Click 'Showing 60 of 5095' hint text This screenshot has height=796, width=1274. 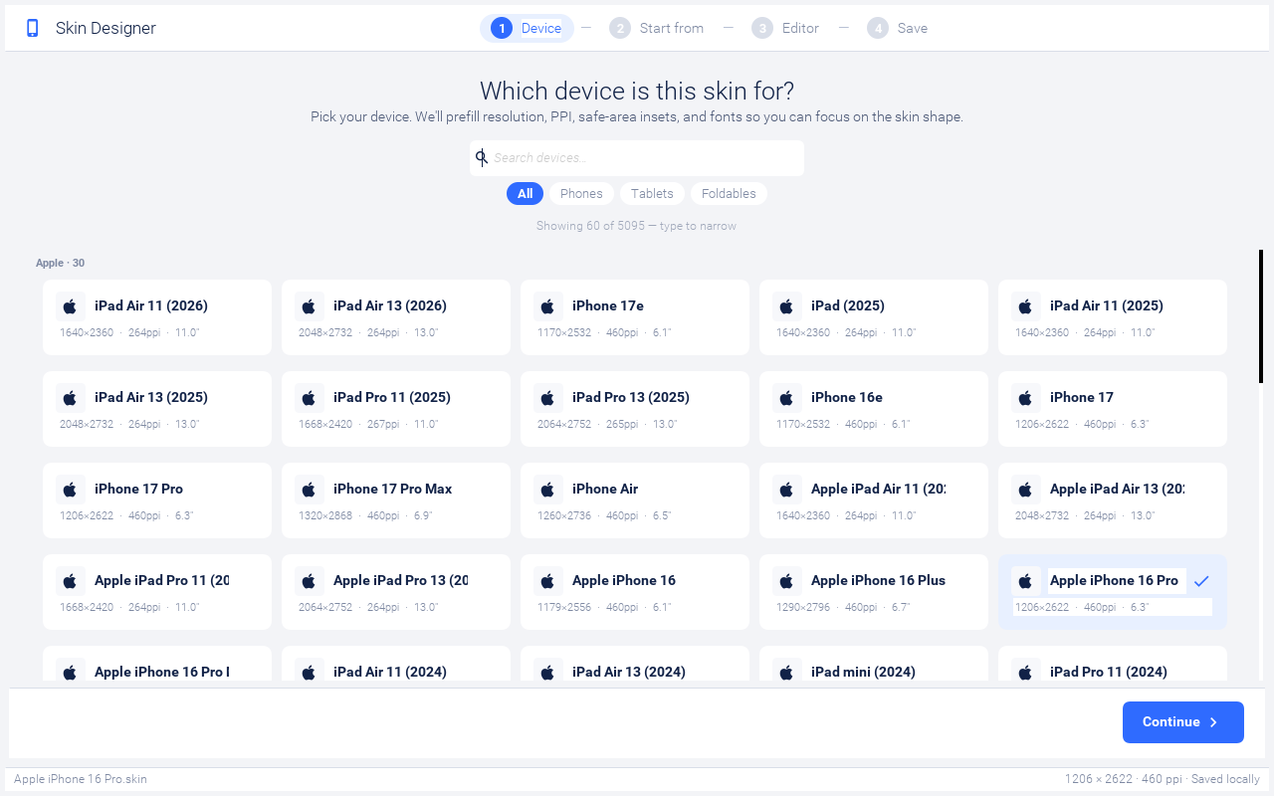tap(636, 226)
